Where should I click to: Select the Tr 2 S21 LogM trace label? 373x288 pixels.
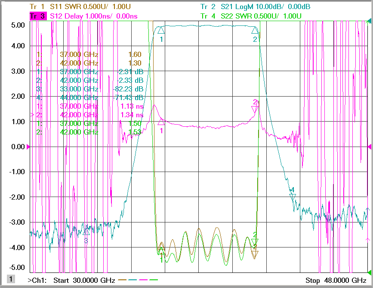coord(255,6)
